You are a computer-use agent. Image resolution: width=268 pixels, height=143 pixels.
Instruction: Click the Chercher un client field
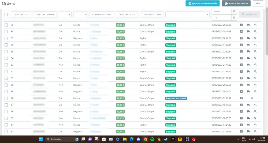pos(102,14)
